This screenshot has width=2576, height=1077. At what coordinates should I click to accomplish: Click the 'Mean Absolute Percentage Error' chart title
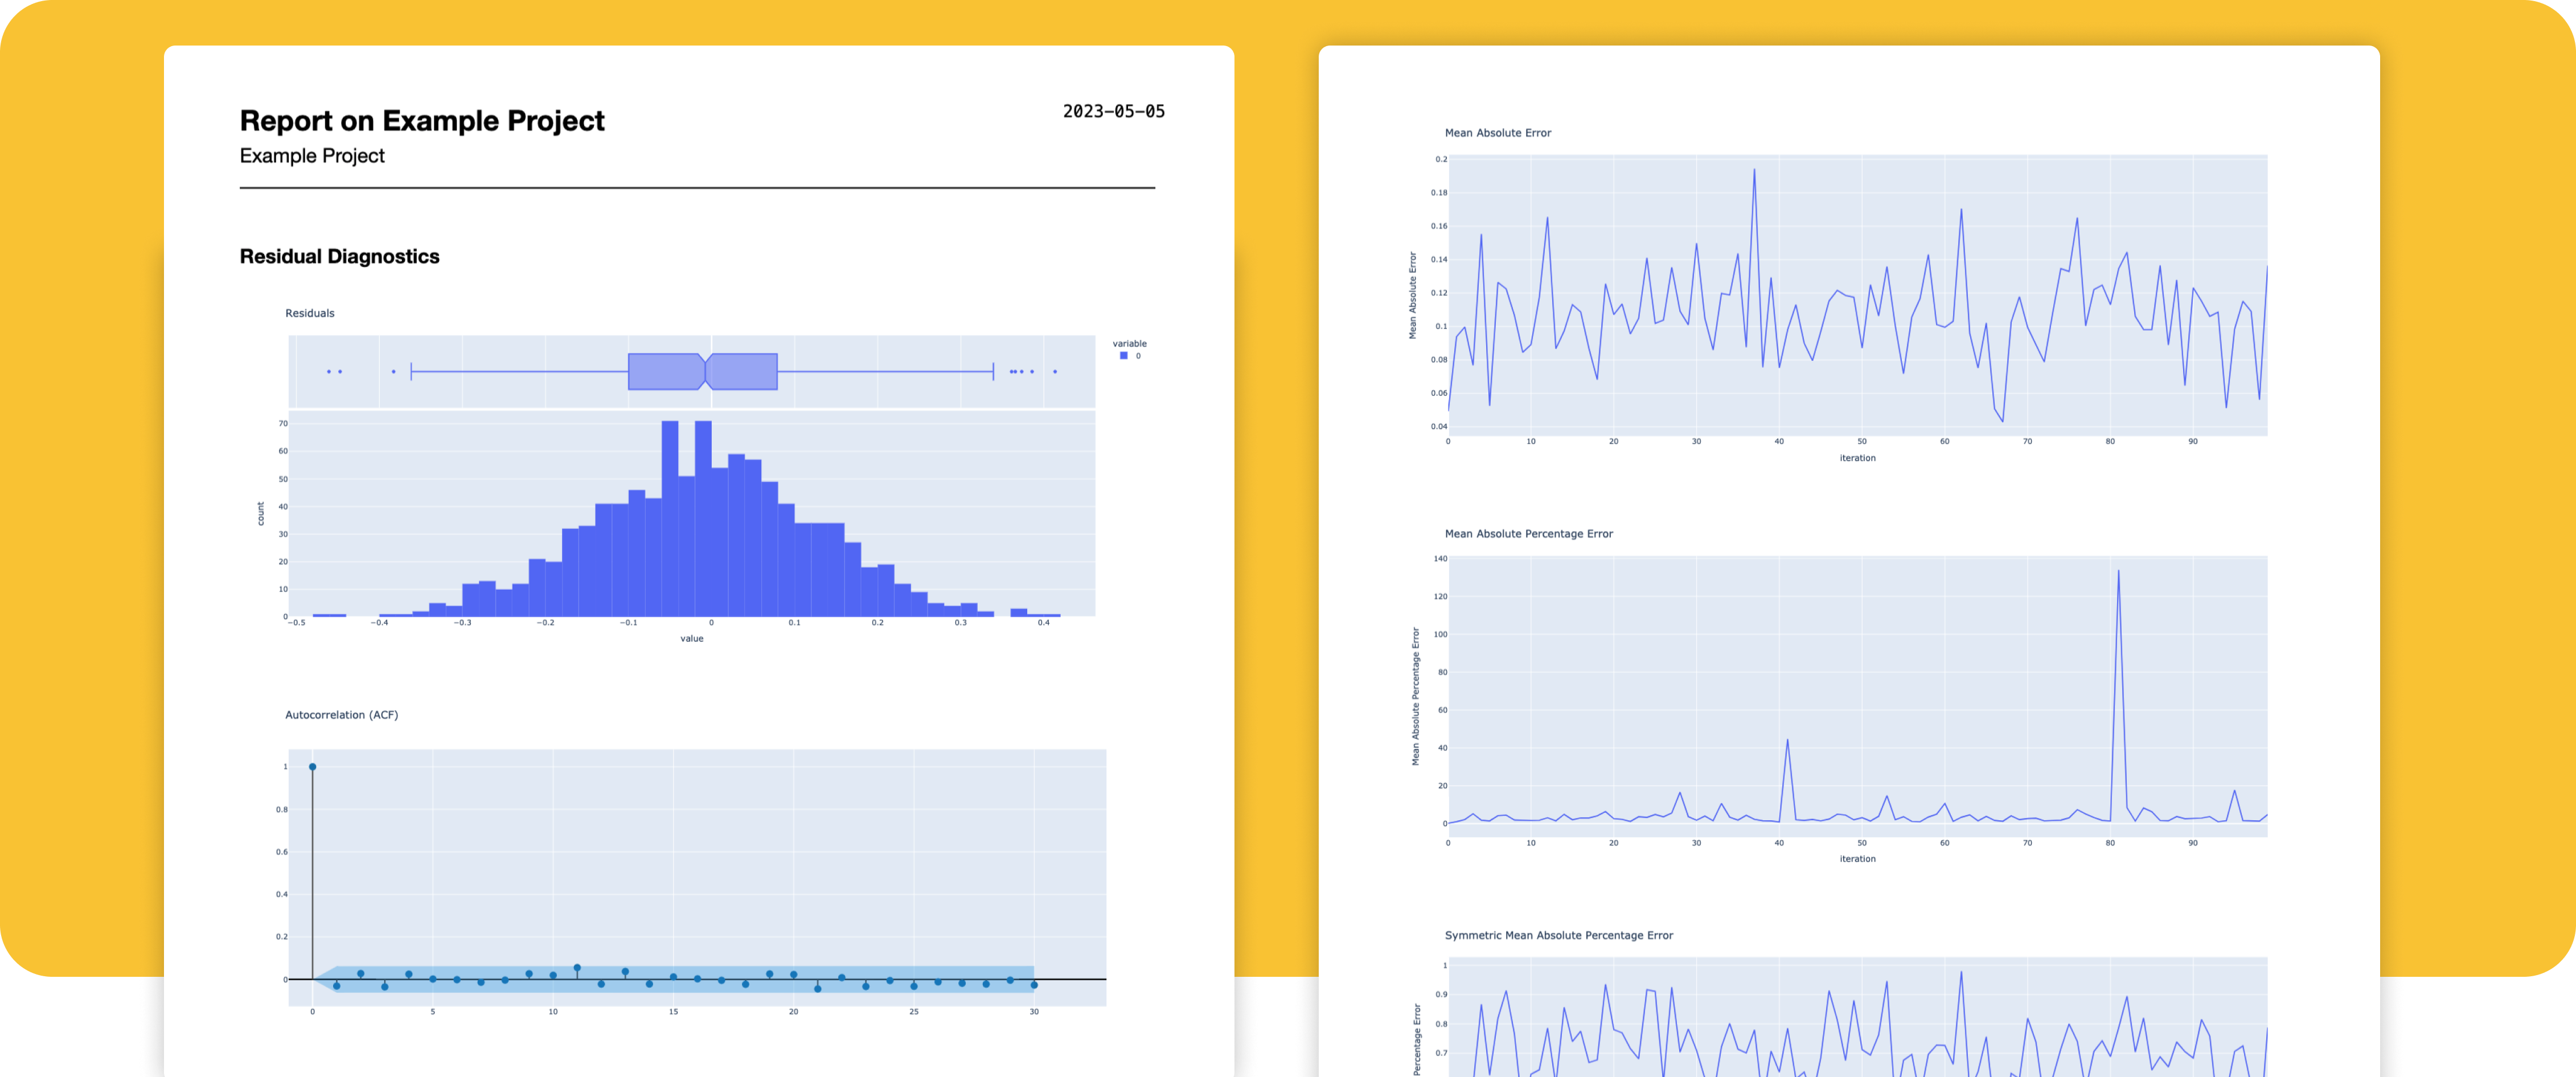(1528, 534)
